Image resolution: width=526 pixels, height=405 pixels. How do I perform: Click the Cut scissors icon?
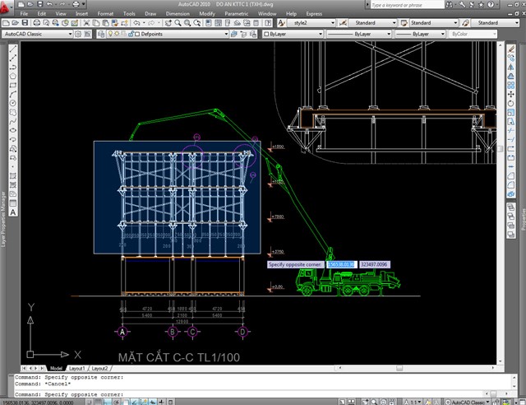[x=86, y=23]
